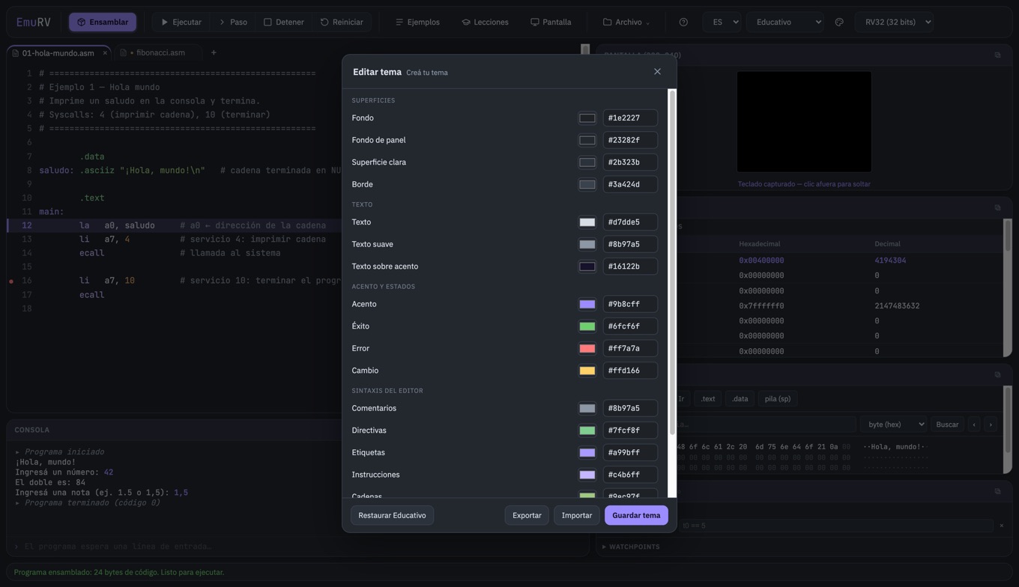Click the Comentarios color swatch

[x=587, y=408]
